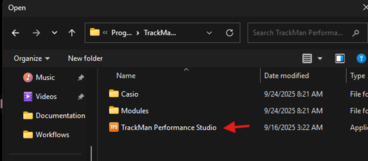This screenshot has width=368, height=161.
Task: Sort by the Date modified column
Action: point(287,76)
